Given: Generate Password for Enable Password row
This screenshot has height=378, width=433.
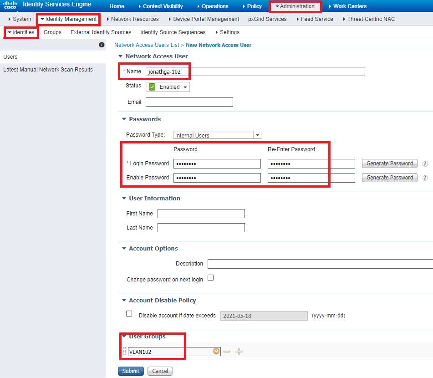Looking at the screenshot, I should click(x=390, y=178).
